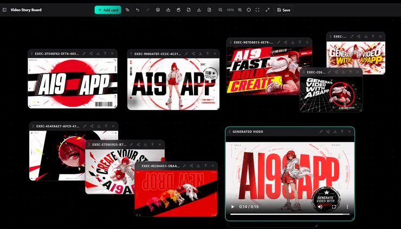Viewport: 401px width, 229px height.
Task: Download the EXEC-900647EF card image
Action: [x=200, y=54]
